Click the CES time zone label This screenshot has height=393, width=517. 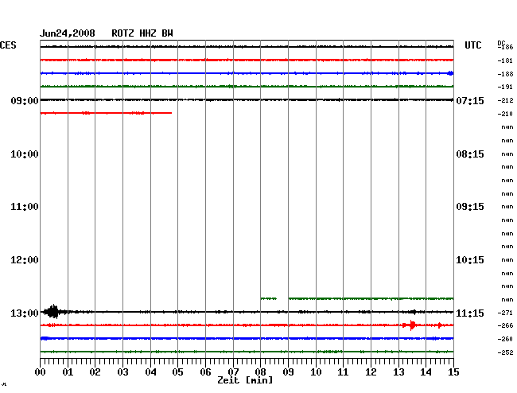tap(8, 45)
